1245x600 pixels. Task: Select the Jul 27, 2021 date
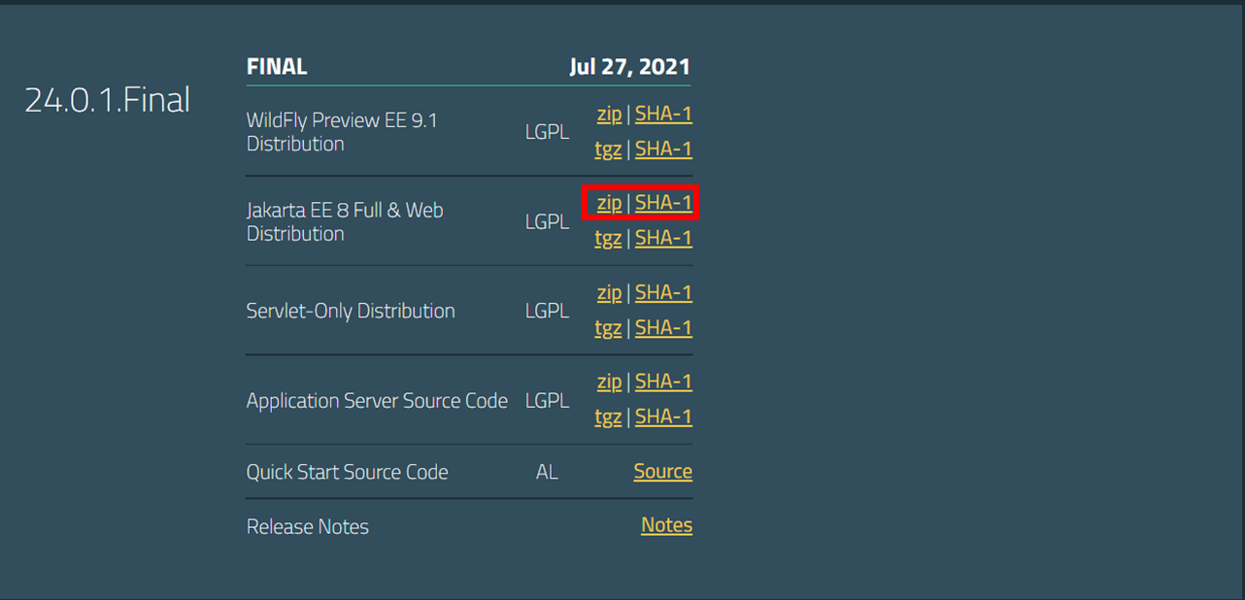(x=629, y=68)
